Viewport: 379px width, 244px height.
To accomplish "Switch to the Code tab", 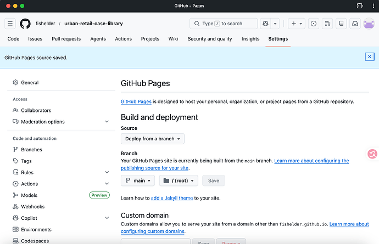I will coord(13,39).
